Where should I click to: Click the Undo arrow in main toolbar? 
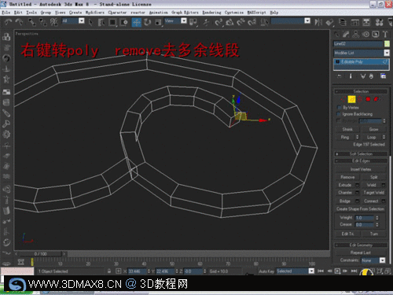[x=8, y=22]
